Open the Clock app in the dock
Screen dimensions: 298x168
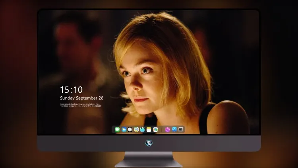pyautogui.click(x=130, y=129)
